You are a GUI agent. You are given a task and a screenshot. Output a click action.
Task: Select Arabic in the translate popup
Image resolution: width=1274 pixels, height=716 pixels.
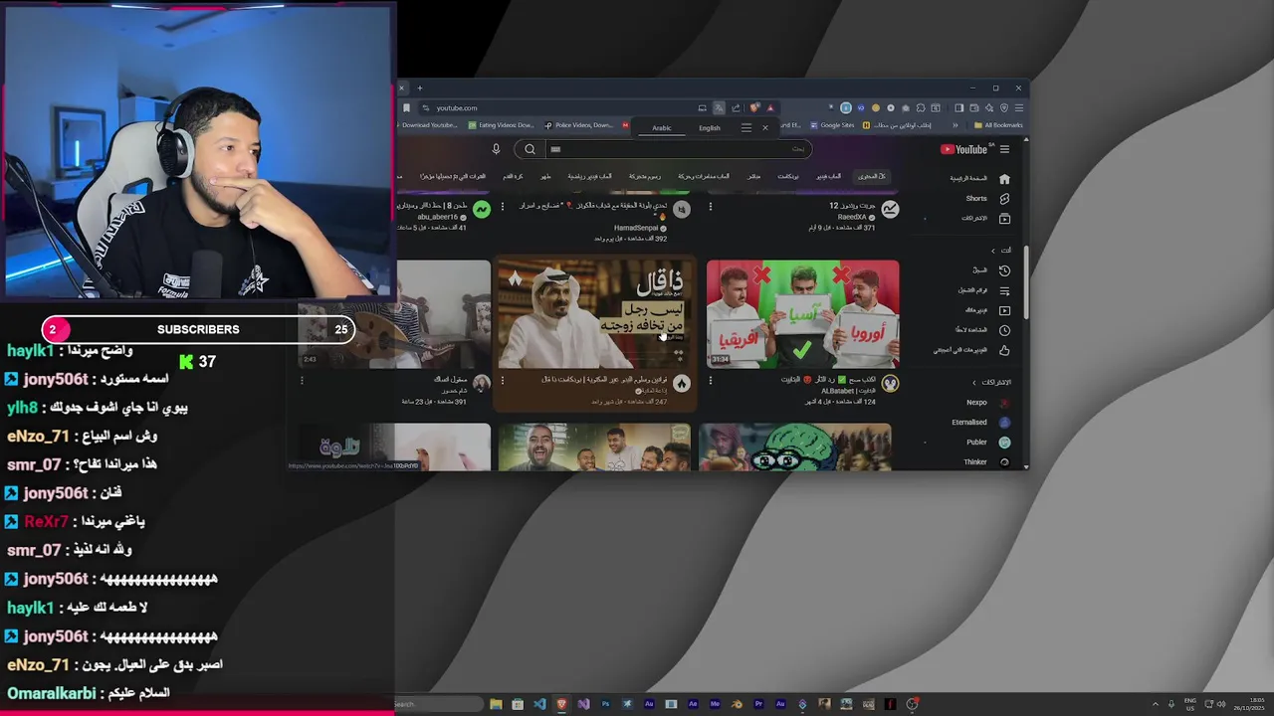[x=662, y=128]
